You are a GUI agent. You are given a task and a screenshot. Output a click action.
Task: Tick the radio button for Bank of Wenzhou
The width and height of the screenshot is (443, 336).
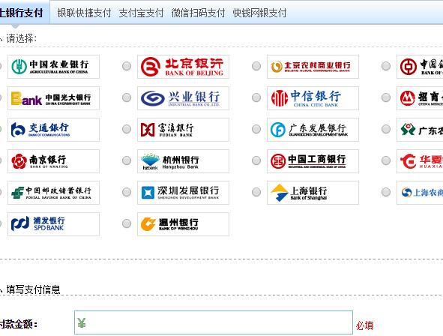(x=127, y=223)
